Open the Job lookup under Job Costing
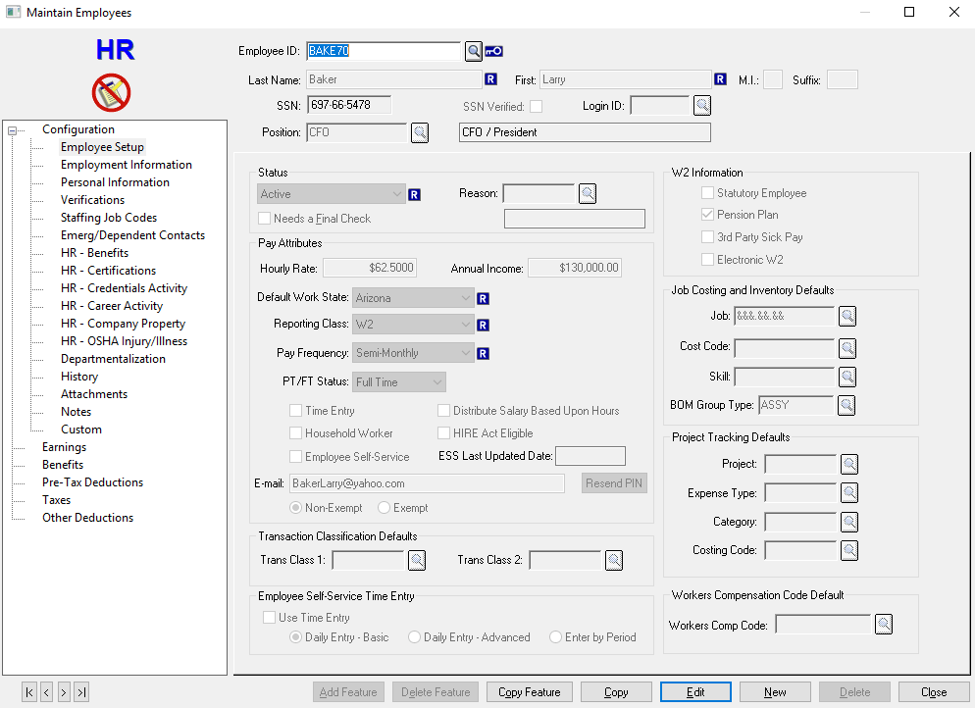The width and height of the screenshot is (975, 708). (x=847, y=316)
